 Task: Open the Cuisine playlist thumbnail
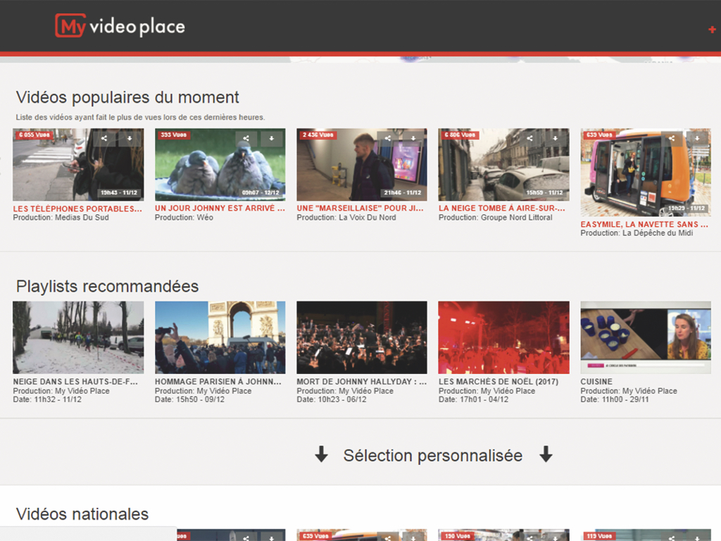(646, 337)
